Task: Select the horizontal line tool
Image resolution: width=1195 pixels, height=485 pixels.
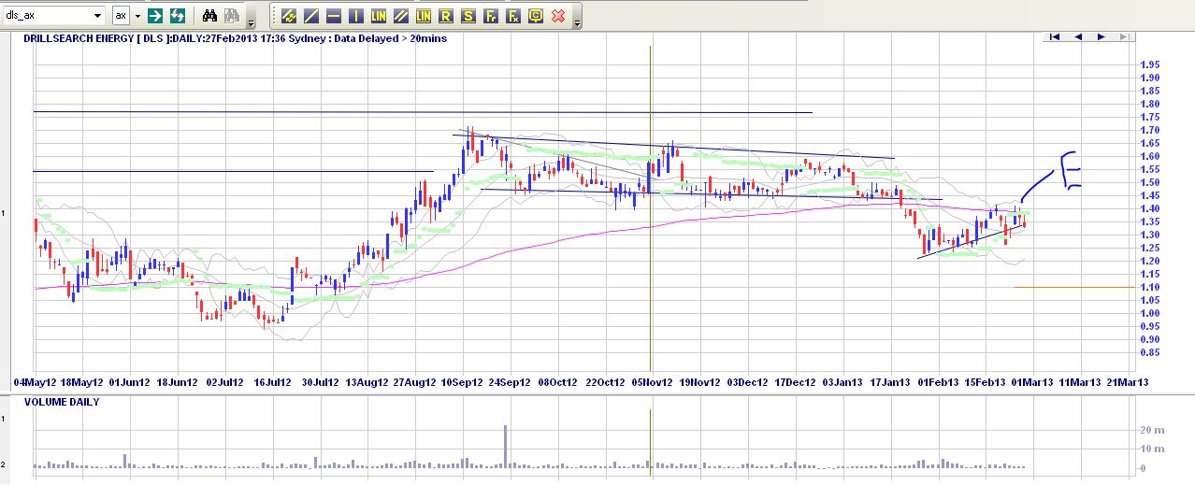Action: click(x=334, y=16)
